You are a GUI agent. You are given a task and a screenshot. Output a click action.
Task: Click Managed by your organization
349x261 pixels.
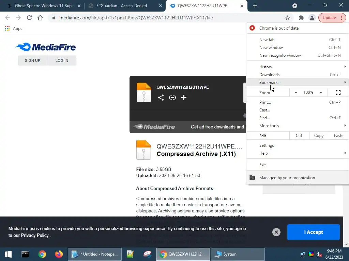coord(298,177)
